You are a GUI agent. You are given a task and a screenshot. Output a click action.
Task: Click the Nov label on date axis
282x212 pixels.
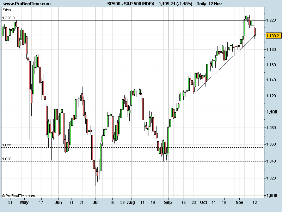tap(239, 202)
